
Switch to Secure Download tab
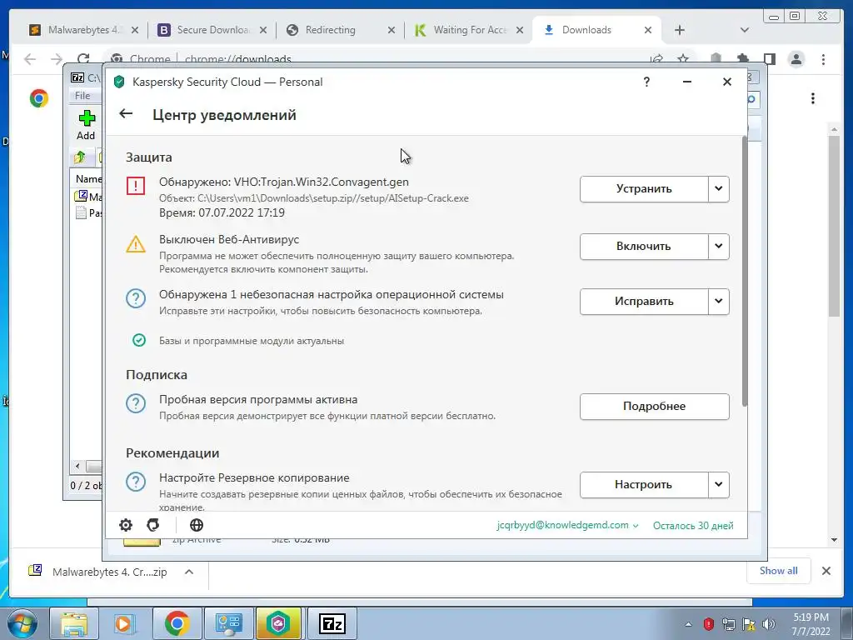[212, 30]
